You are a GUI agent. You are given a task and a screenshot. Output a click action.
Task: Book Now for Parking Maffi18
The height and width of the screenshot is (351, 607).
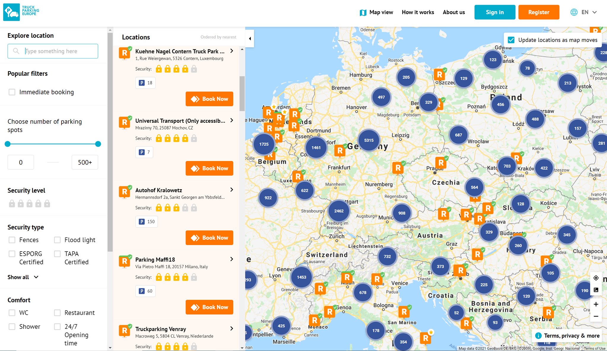tap(209, 307)
